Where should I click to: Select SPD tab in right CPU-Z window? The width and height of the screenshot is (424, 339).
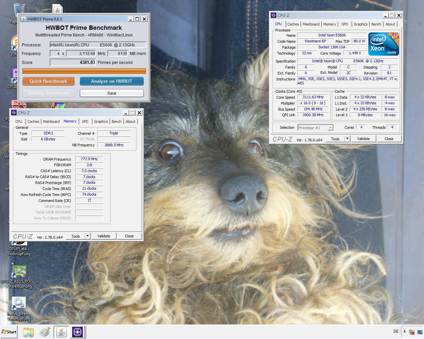pyautogui.click(x=345, y=24)
